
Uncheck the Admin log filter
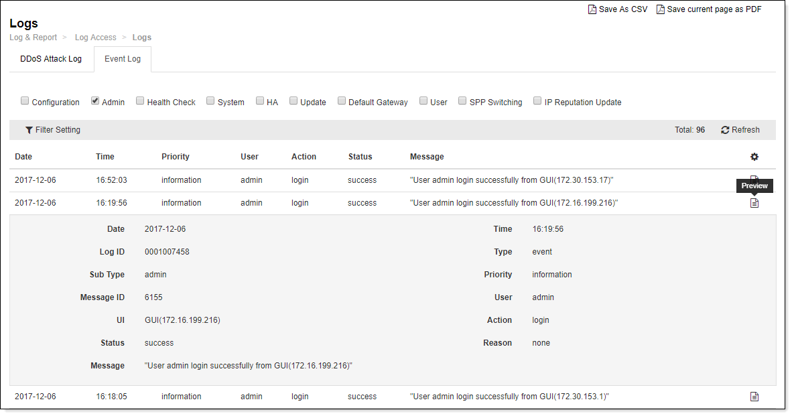click(x=94, y=100)
